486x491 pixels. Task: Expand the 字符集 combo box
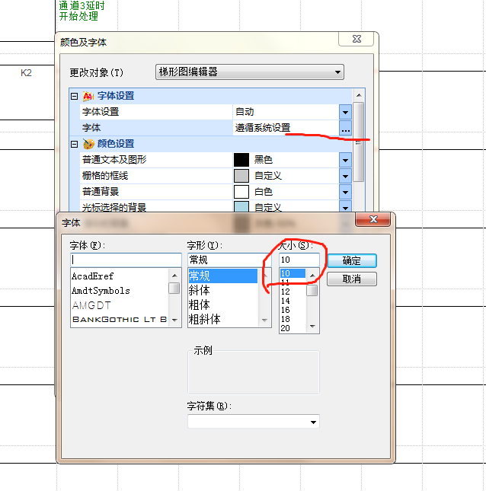pyautogui.click(x=313, y=422)
